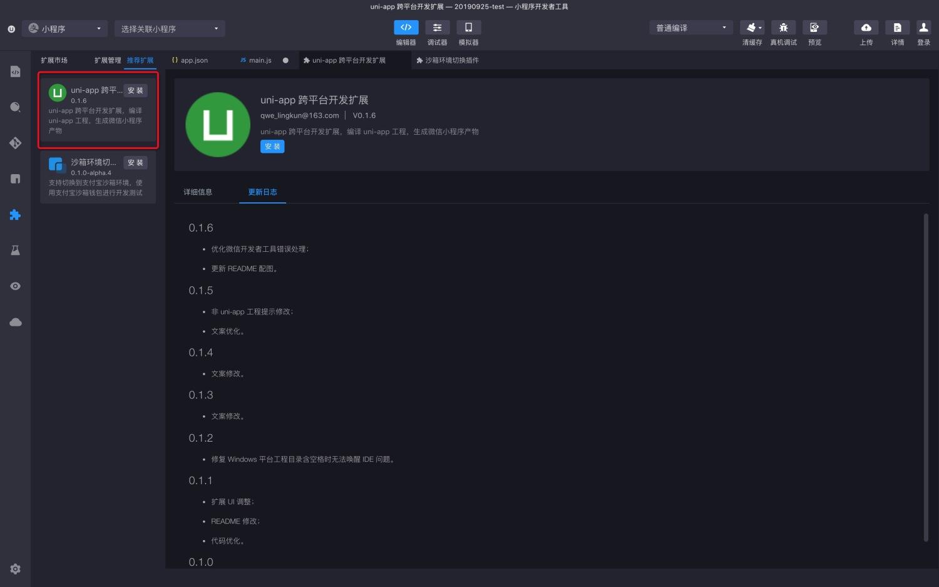Image resolution: width=939 pixels, height=587 pixels.
Task: Open the code file explorer sidebar icon
Action: click(x=16, y=71)
